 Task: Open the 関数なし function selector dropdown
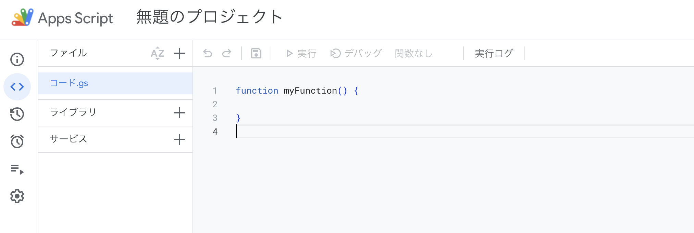(413, 53)
